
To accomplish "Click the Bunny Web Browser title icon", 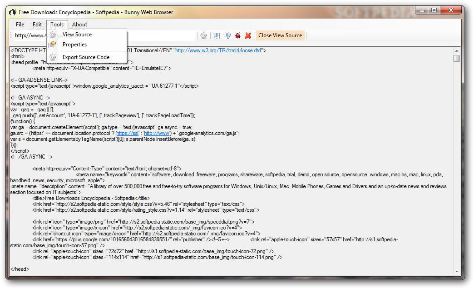I will [13, 12].
